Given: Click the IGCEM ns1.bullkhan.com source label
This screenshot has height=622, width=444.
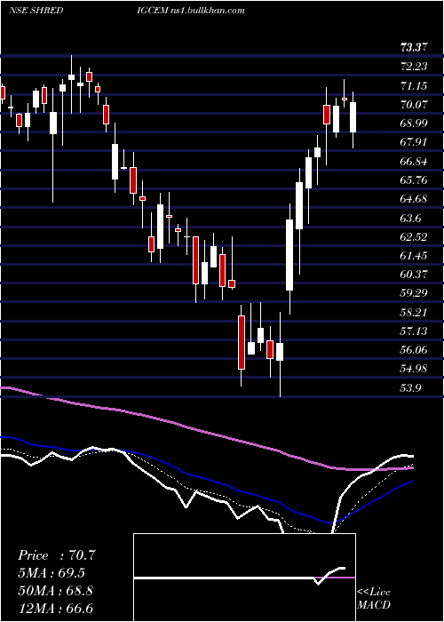Looking at the screenshot, I should 189,11.
